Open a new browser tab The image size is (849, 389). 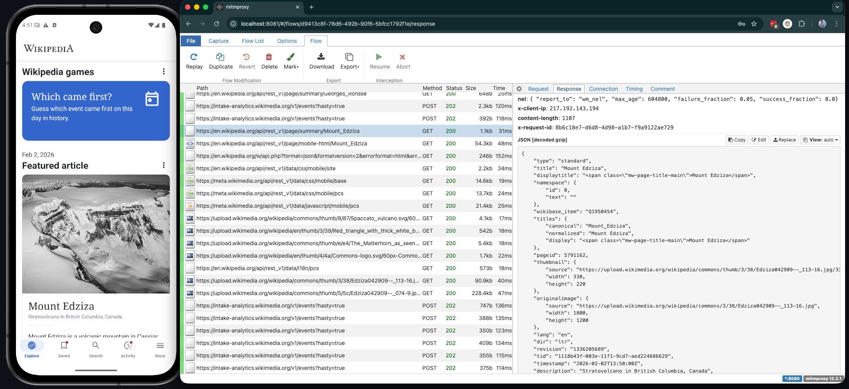click(312, 7)
